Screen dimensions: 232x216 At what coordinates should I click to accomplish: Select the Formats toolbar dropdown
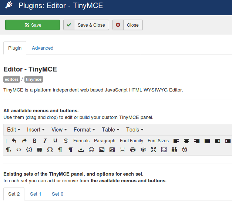click(81, 141)
